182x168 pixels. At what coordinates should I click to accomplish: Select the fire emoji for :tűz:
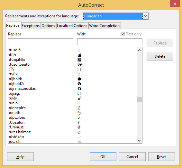(79, 55)
